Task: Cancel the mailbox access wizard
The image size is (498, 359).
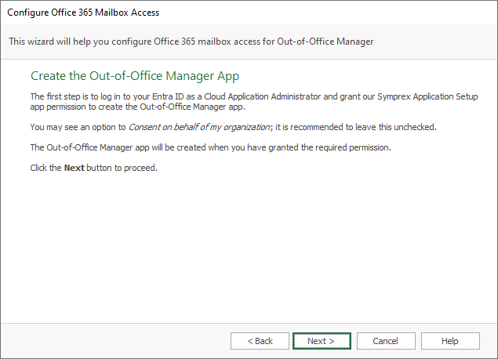Action: click(386, 341)
